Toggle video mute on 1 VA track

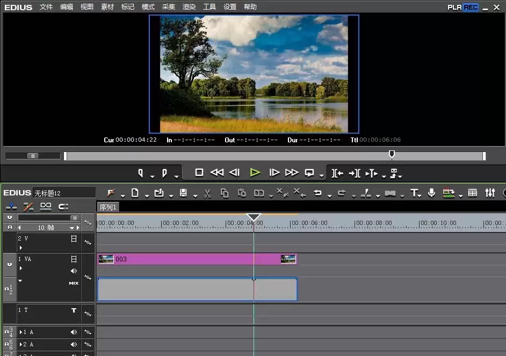pyautogui.click(x=74, y=259)
